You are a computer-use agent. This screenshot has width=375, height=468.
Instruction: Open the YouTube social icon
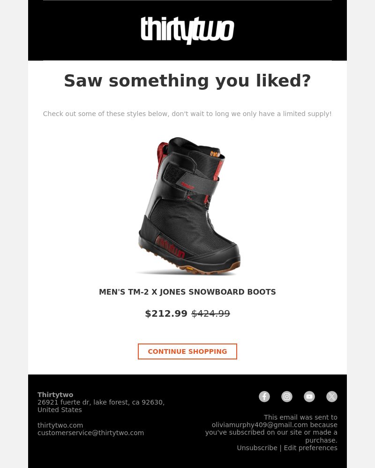pos(309,397)
